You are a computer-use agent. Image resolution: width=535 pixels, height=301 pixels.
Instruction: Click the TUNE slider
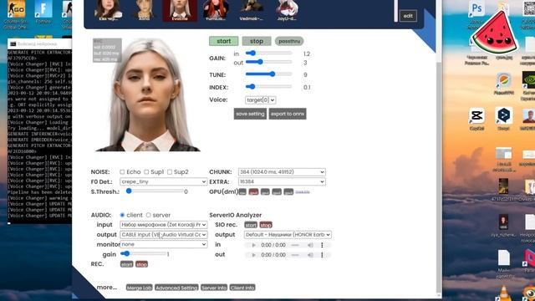269,74
